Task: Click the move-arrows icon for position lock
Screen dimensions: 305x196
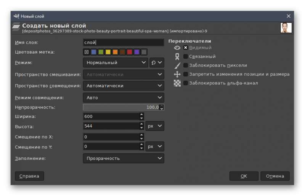Action: (177, 74)
